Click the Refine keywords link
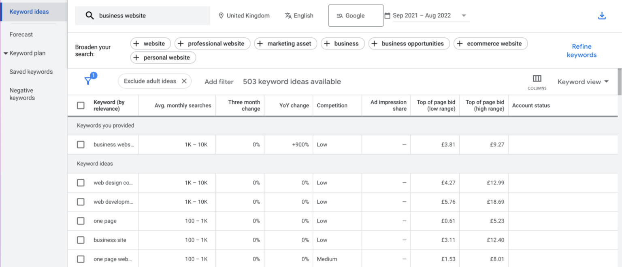Screen dimensions: 622x267 click(x=581, y=51)
